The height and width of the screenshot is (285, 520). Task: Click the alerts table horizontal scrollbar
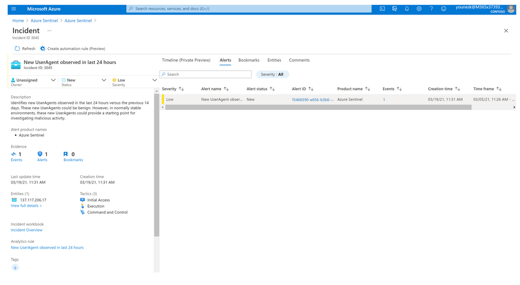[x=318, y=107]
